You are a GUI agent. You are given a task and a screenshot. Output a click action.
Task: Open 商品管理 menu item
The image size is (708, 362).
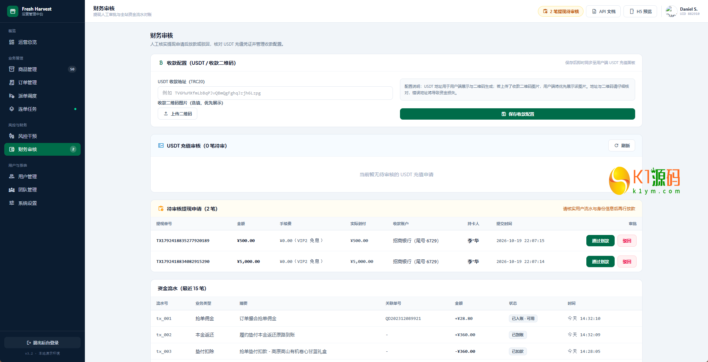tap(42, 69)
